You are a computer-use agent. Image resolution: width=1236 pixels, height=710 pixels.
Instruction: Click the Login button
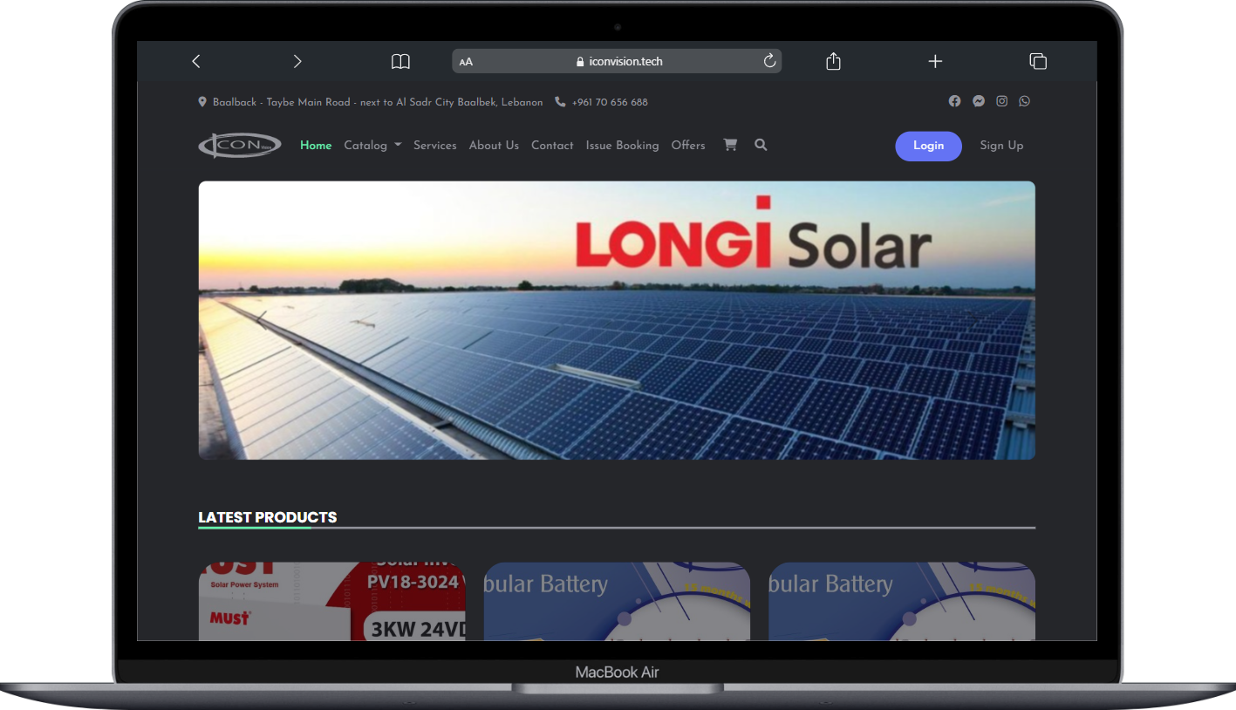929,146
